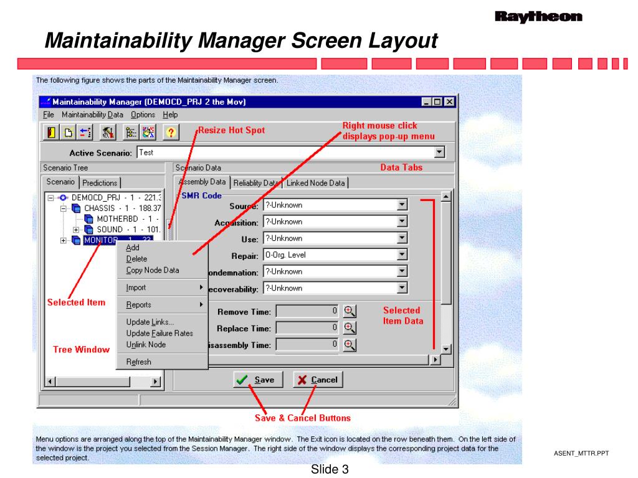Click the Exit door icon in toolbar

tap(51, 132)
